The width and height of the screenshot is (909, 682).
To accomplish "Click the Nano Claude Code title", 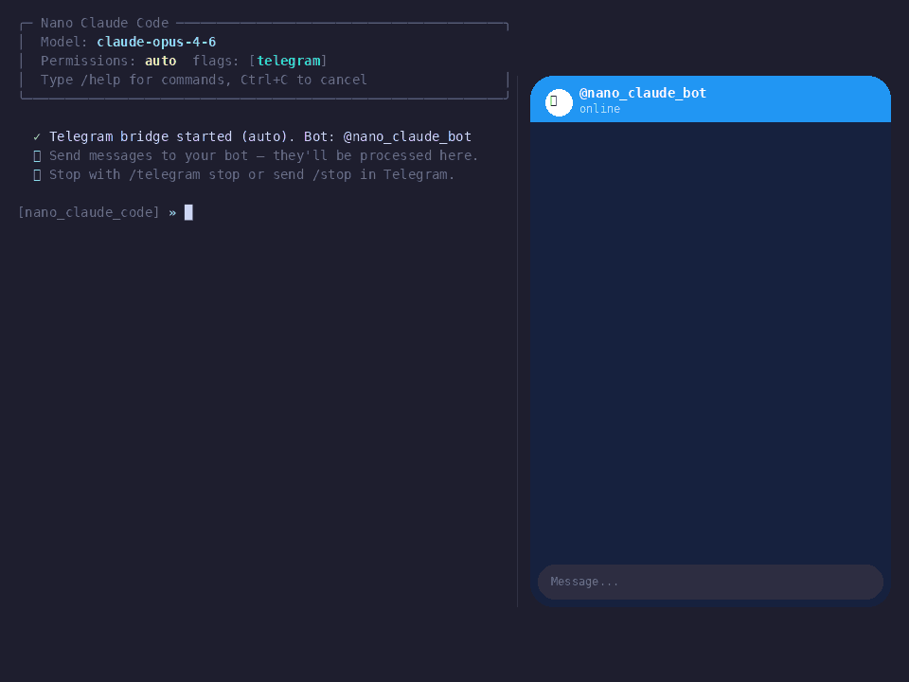I will [104, 23].
